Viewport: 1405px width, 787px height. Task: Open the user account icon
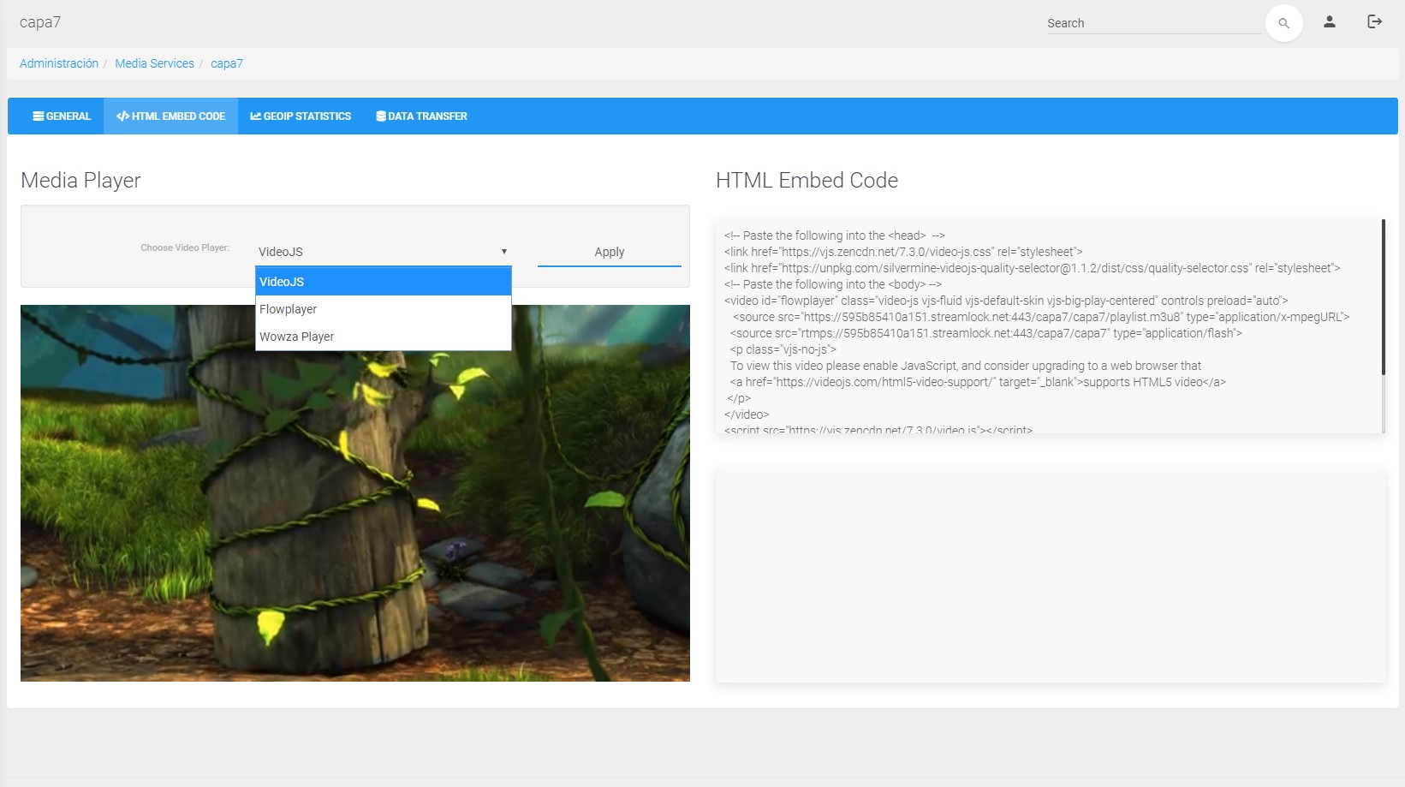pos(1329,21)
